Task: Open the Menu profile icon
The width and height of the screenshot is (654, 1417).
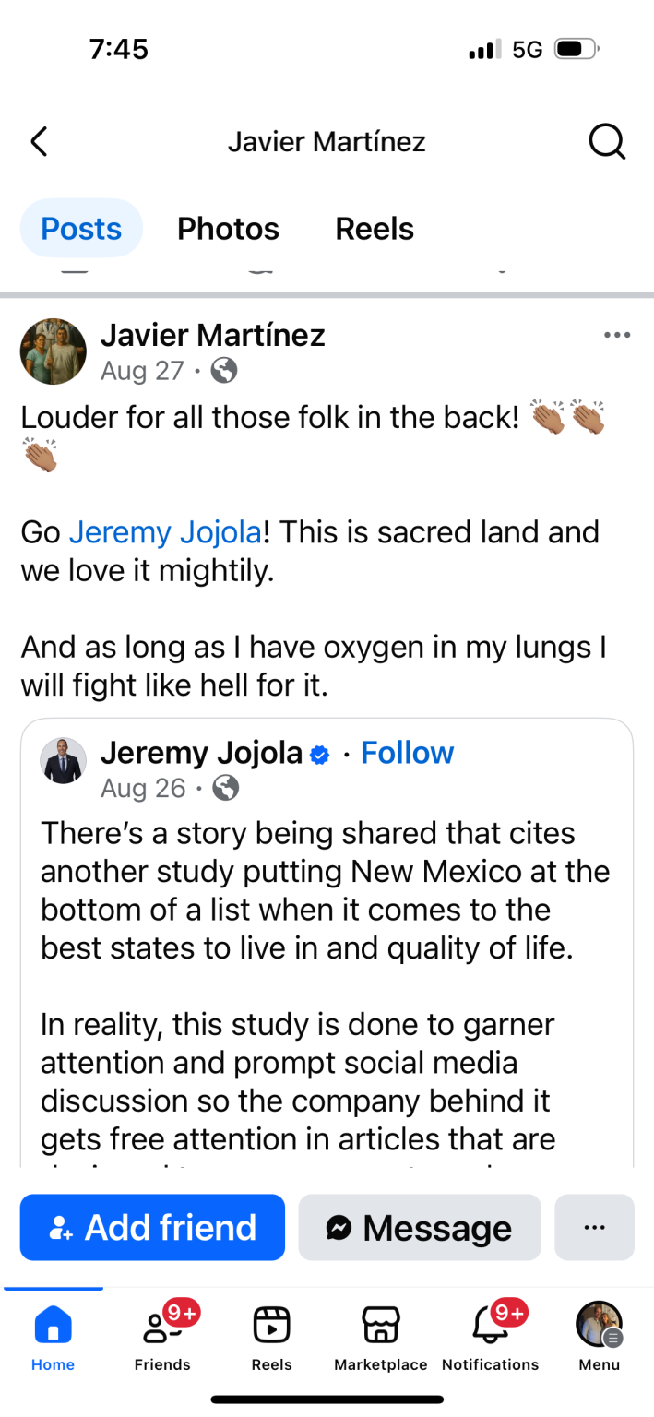Action: coord(599,1335)
